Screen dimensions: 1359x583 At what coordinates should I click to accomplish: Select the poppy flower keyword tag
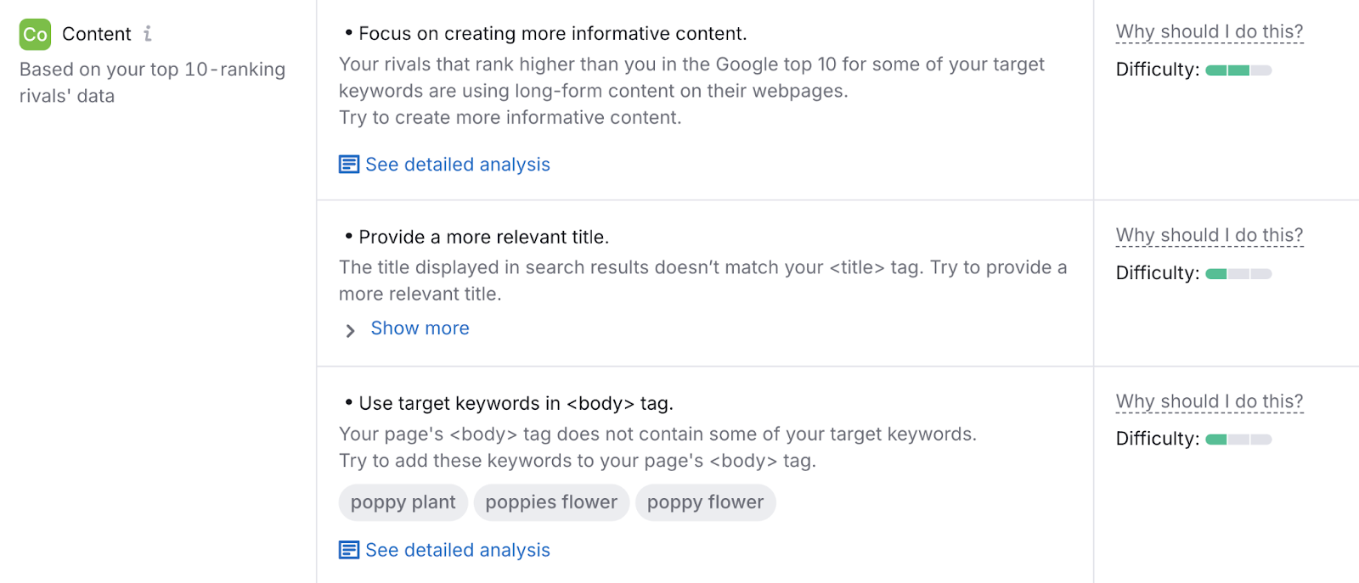[705, 502]
